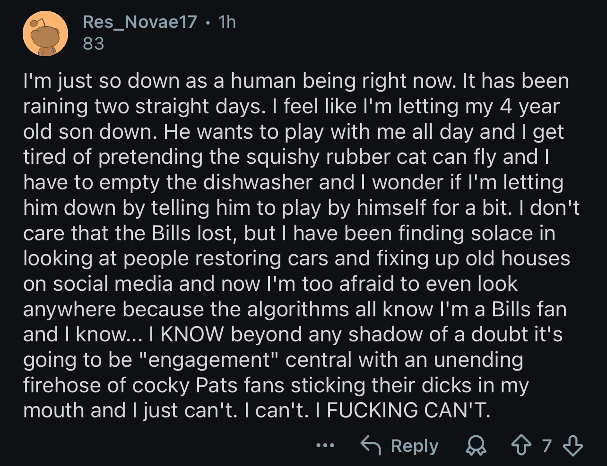Open the three-dot more options menu
This screenshot has height=466, width=607.
coord(326,445)
